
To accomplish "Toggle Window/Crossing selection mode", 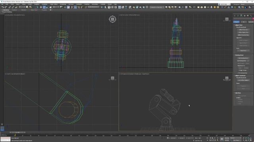I will point(37,7).
